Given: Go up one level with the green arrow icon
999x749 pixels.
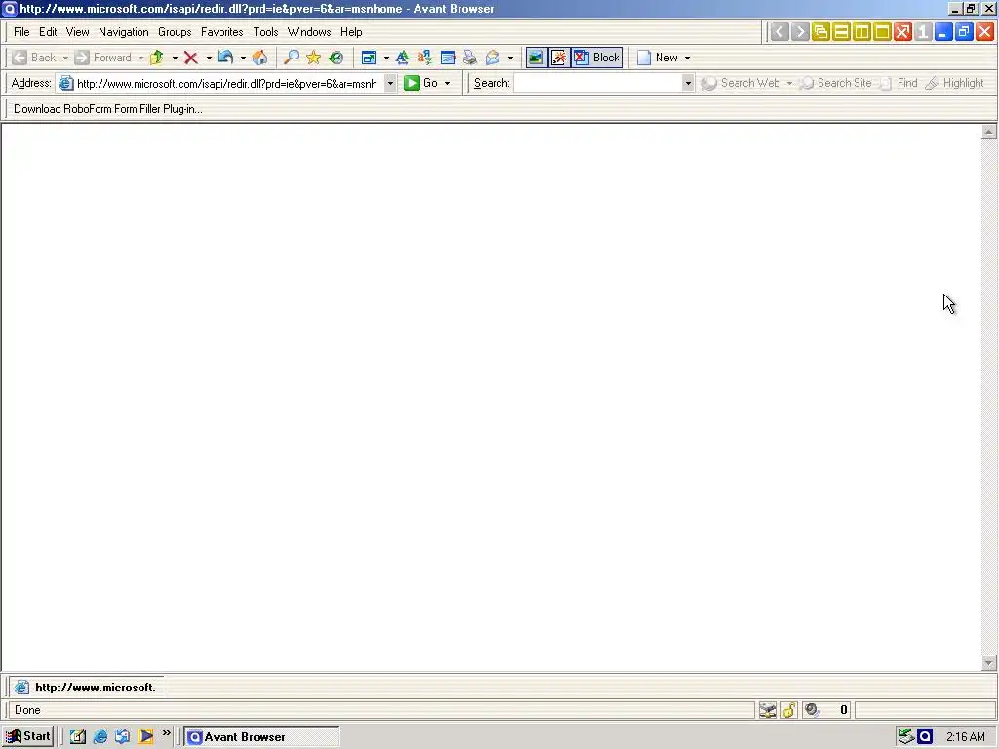Looking at the screenshot, I should [x=157, y=58].
